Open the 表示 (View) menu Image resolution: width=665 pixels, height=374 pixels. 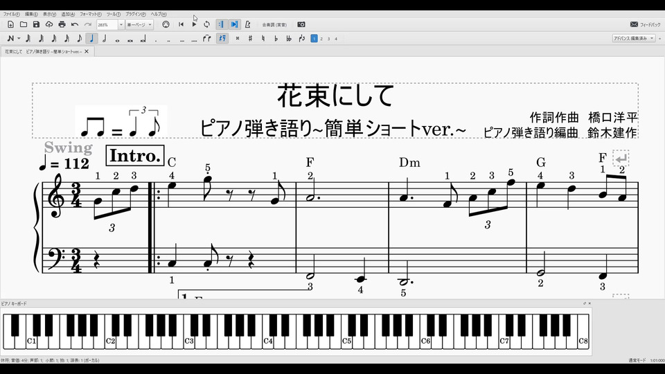click(49, 14)
